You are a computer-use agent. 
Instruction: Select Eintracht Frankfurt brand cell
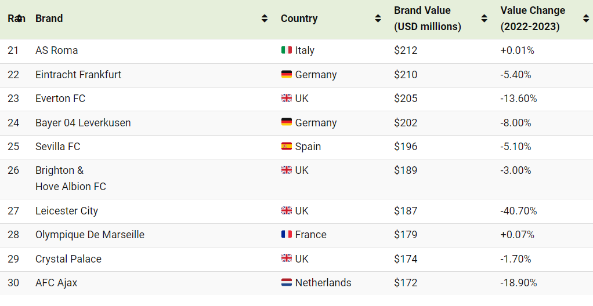coord(78,74)
